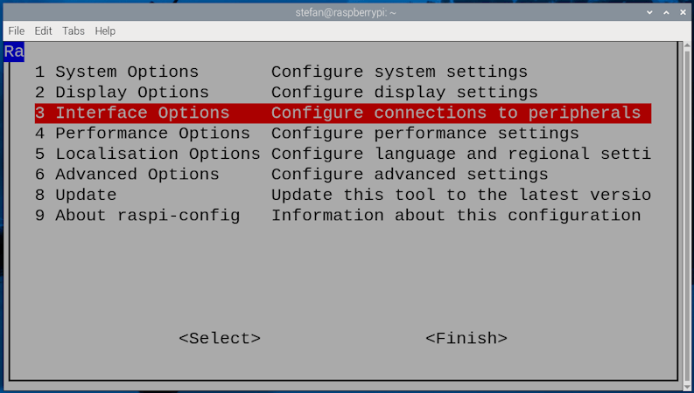694x393 pixels.
Task: Open the Tabs menu
Action: tap(74, 31)
